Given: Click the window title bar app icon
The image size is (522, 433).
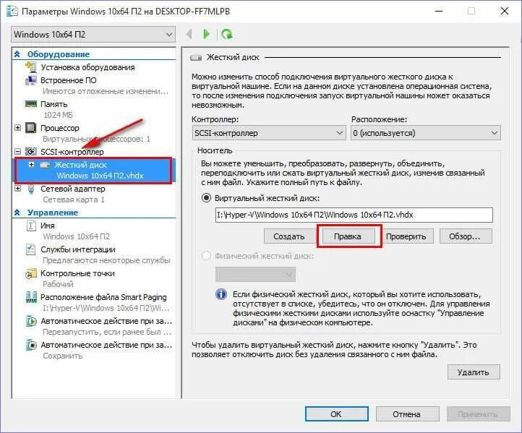Looking at the screenshot, I should pyautogui.click(x=12, y=11).
